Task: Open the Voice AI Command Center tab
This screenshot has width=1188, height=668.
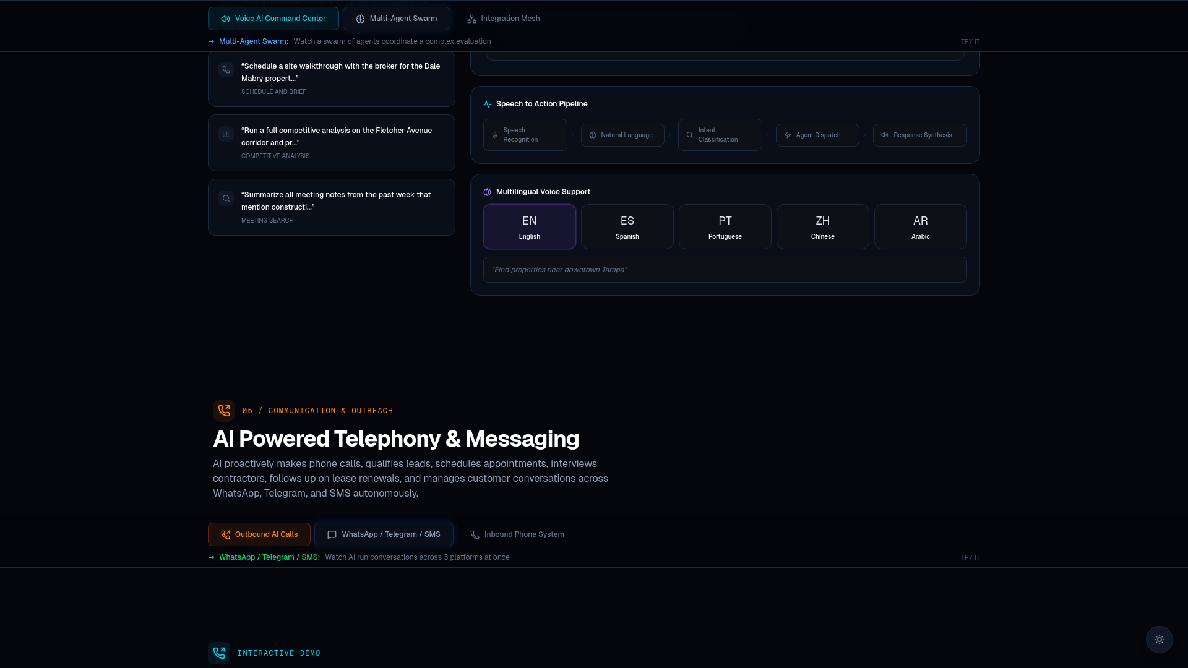Action: point(273,19)
